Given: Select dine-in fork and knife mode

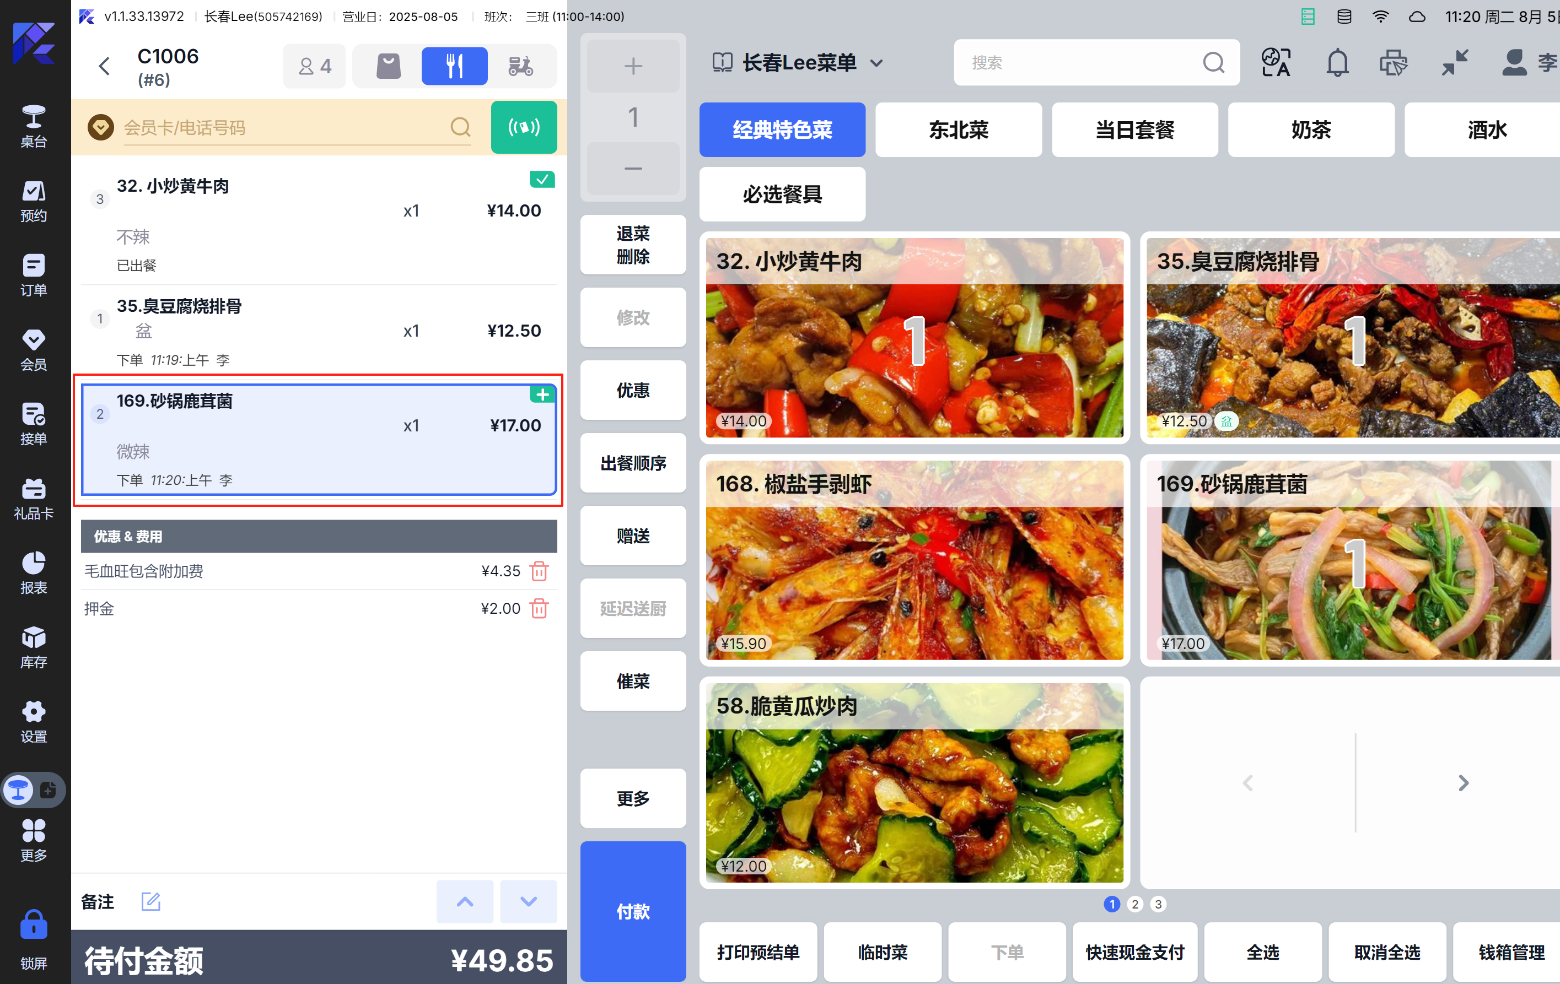Looking at the screenshot, I should (455, 66).
